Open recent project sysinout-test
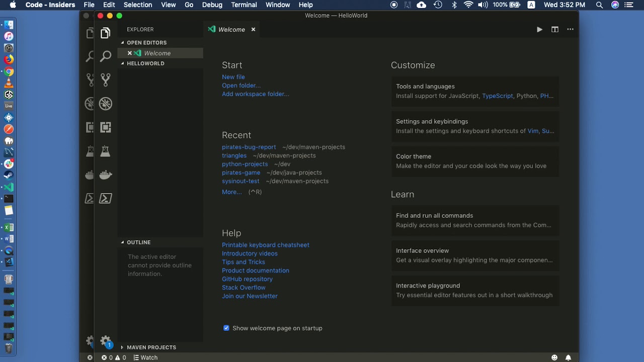The image size is (644, 362). [x=240, y=182]
